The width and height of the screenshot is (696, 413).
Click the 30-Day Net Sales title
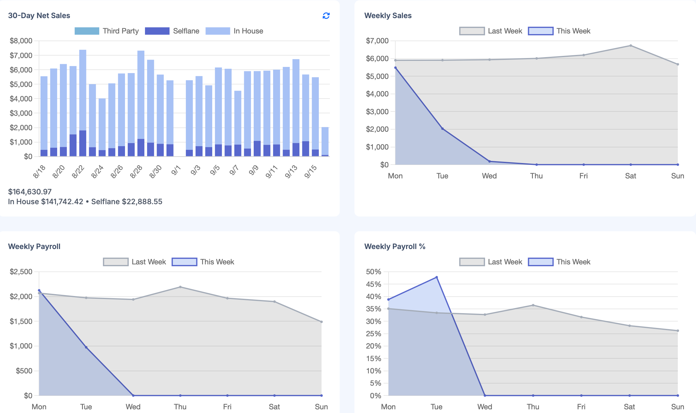pos(39,16)
